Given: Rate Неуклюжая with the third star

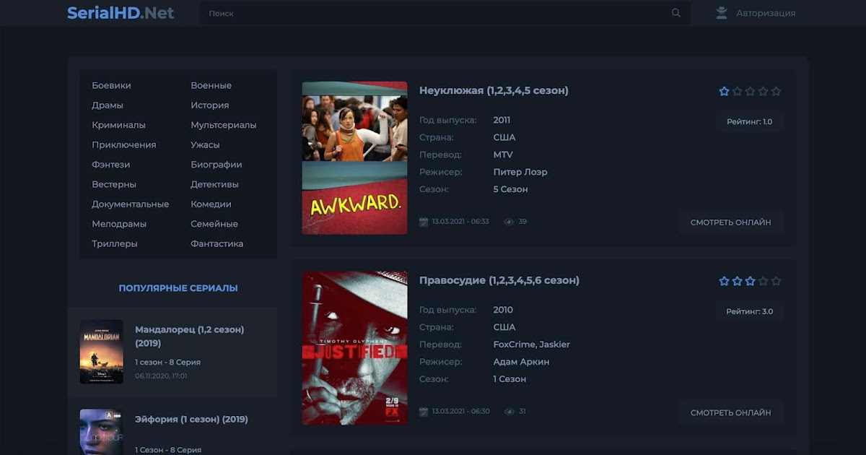Looking at the screenshot, I should 750,92.
